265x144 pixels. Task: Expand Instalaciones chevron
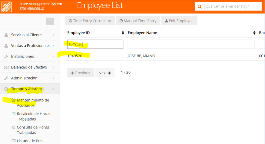54,57
